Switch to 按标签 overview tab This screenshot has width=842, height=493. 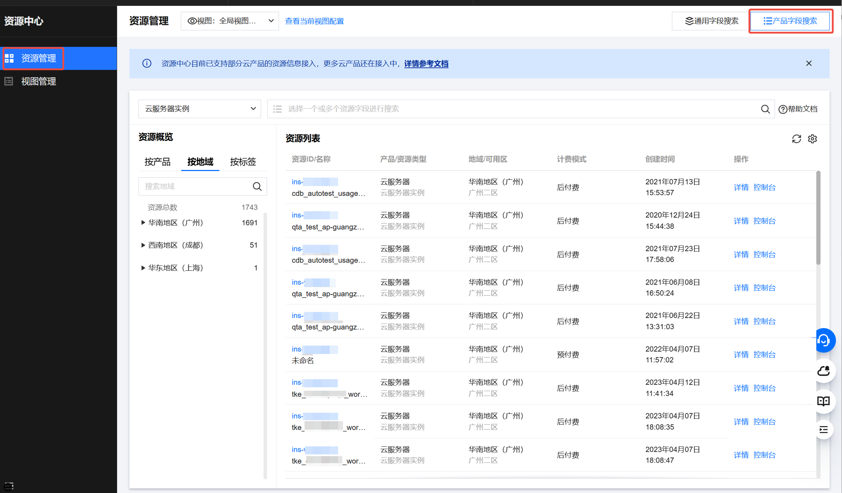(243, 162)
